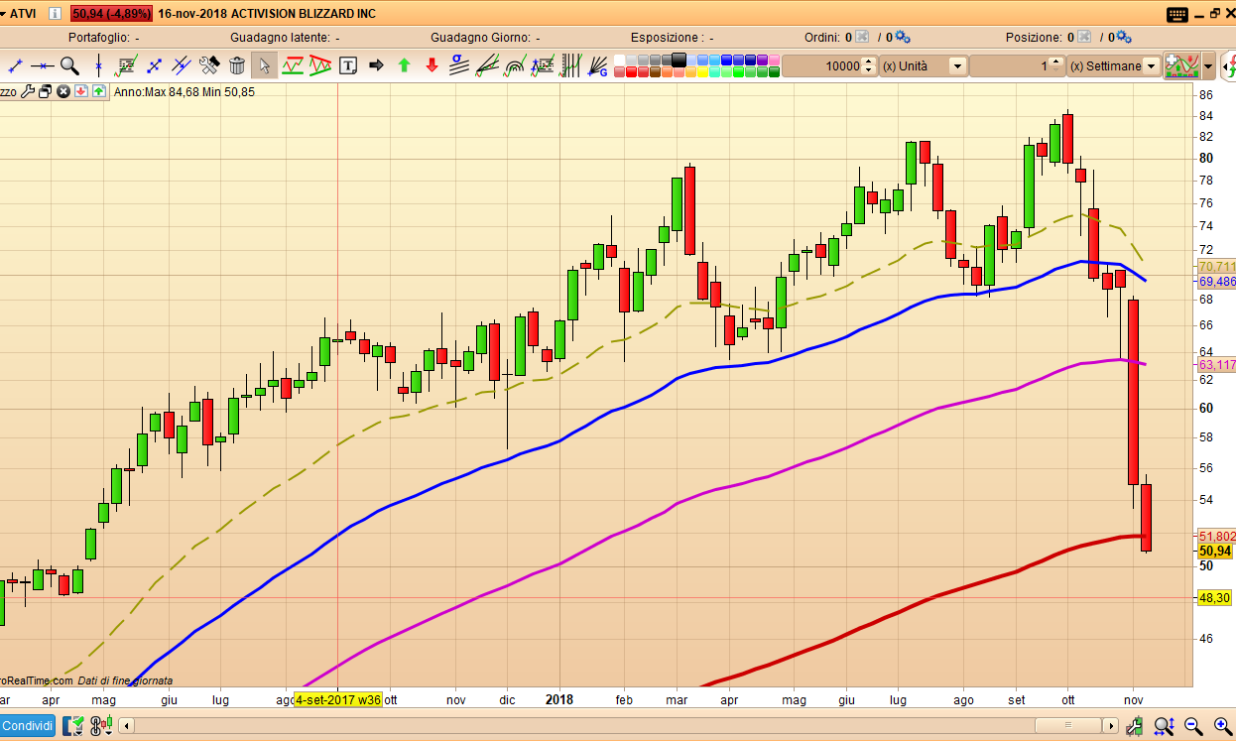Click the zoom out magnifier at bottom right
The width and height of the screenshot is (1236, 741).
[1193, 727]
